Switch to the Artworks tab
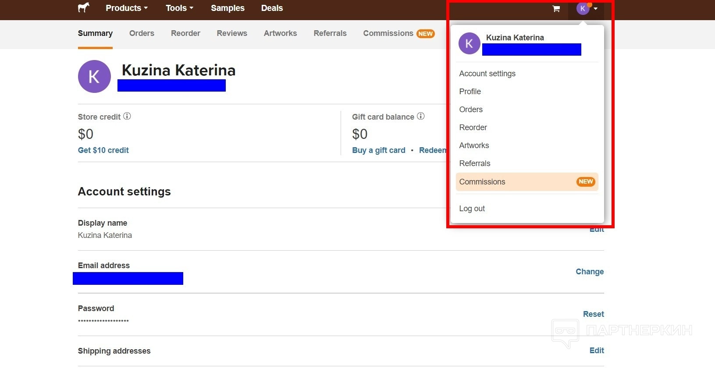The image size is (715, 372). pos(280,33)
